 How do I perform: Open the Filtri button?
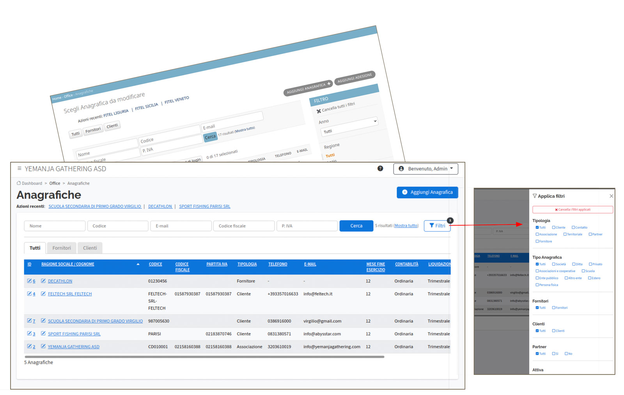pos(437,226)
